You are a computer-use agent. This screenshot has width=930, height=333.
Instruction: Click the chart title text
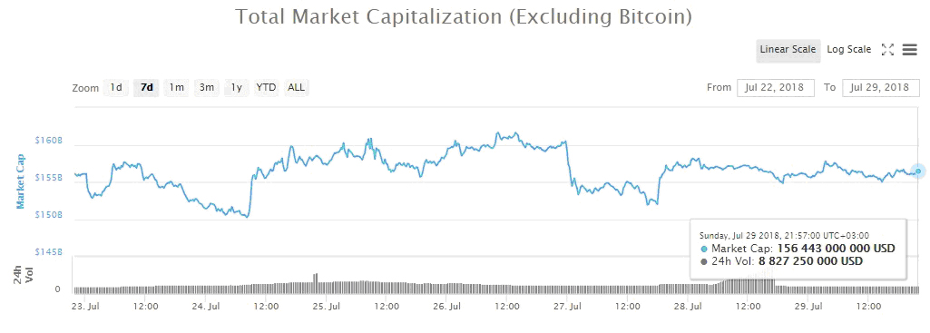(x=464, y=16)
